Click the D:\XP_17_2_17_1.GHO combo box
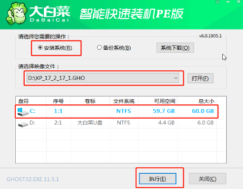243x189 pixels. tap(103, 78)
